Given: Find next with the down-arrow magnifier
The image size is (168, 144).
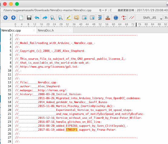Looking at the screenshot, I should point(53,18).
